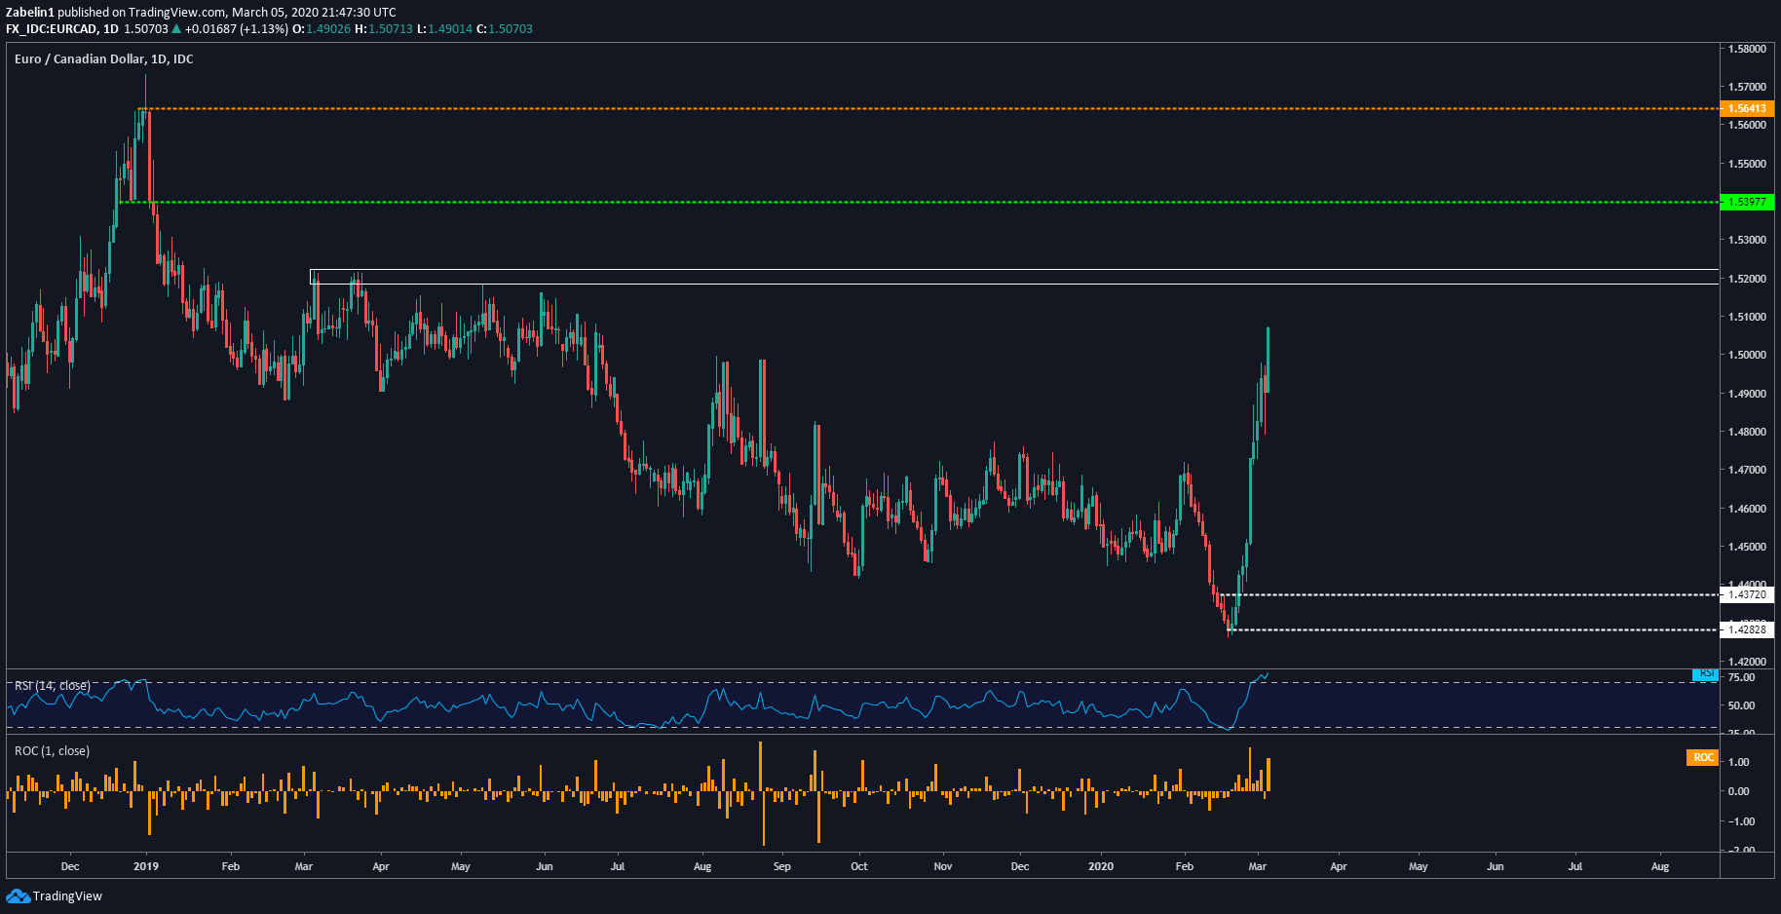Click the green 1.53977 price label

pyautogui.click(x=1748, y=202)
